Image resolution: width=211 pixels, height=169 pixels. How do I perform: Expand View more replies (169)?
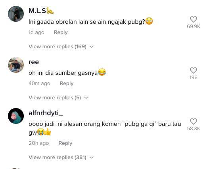point(61,47)
